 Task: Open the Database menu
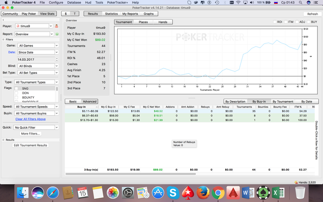pyautogui.click(x=74, y=2)
